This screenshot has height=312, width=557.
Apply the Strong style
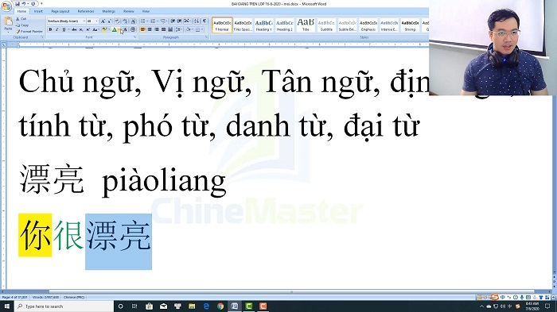pyautogui.click(x=410, y=25)
